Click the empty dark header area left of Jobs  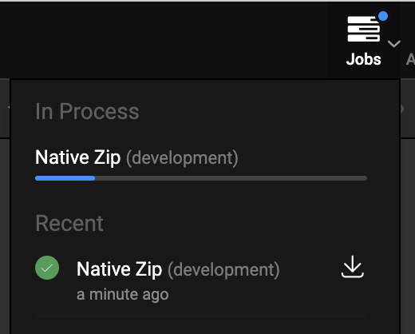click(164, 40)
